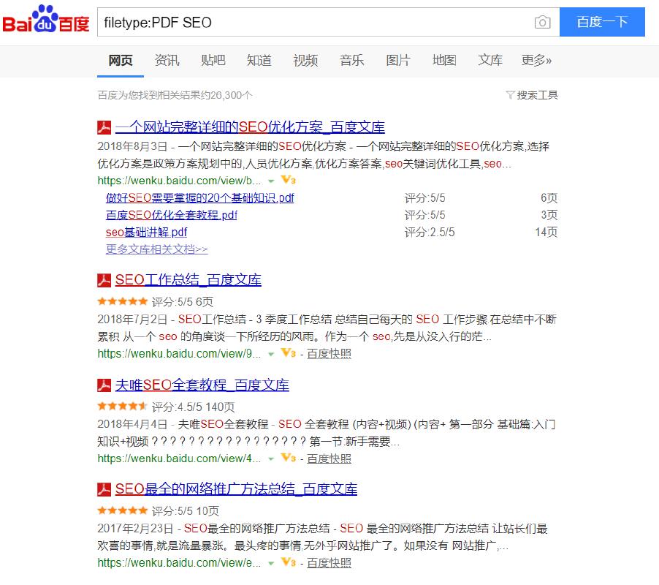Click the PDF icon beside SEO工作总结
The height and width of the screenshot is (585, 659).
pos(104,279)
